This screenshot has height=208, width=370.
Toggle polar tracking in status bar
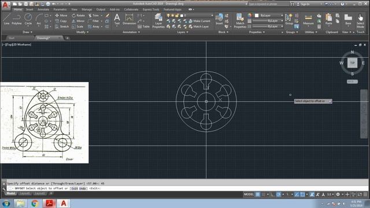279,194
